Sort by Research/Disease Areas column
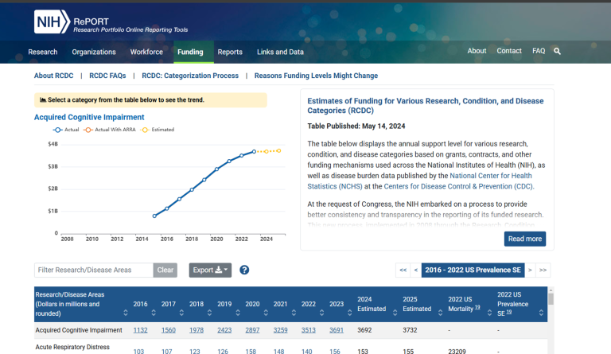Screen dimensions: 611x354 [x=126, y=313]
